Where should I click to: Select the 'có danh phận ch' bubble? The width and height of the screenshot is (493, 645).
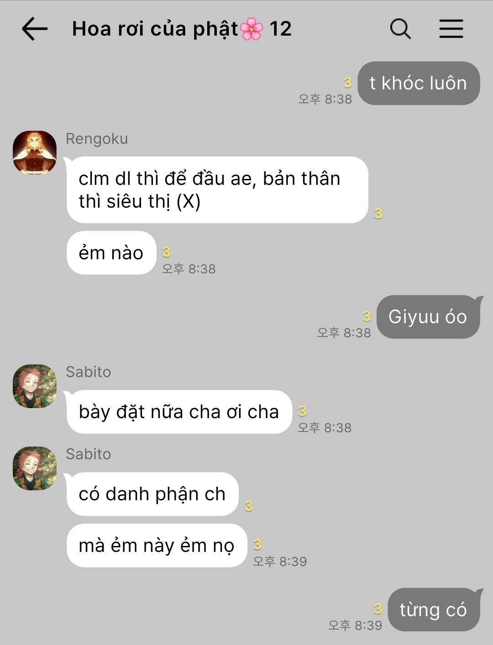click(x=152, y=494)
